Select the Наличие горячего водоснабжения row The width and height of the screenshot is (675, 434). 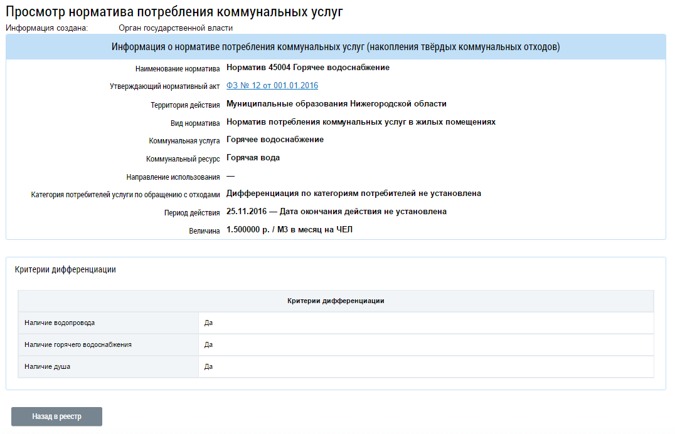(336, 344)
